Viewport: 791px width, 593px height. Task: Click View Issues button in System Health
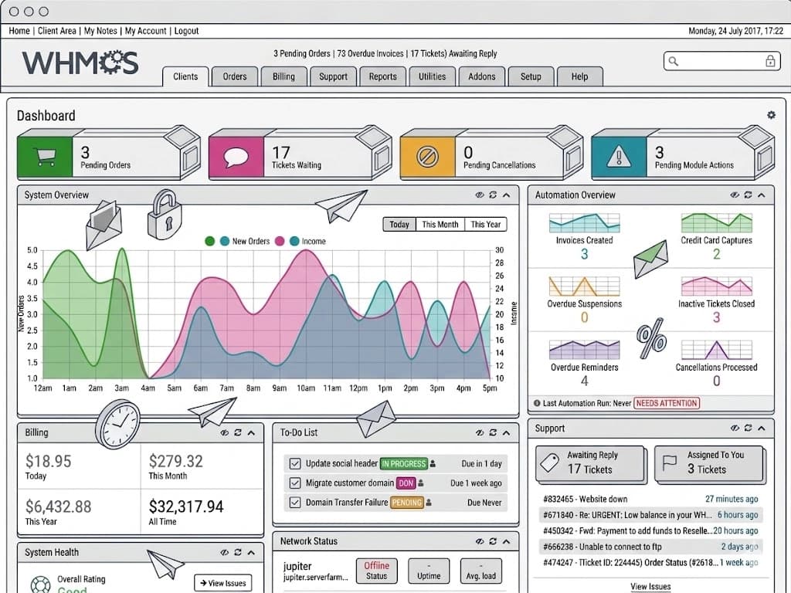click(x=223, y=583)
